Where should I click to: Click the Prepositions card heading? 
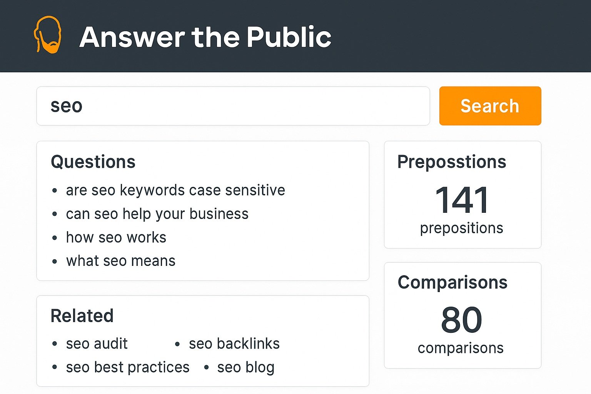(452, 162)
